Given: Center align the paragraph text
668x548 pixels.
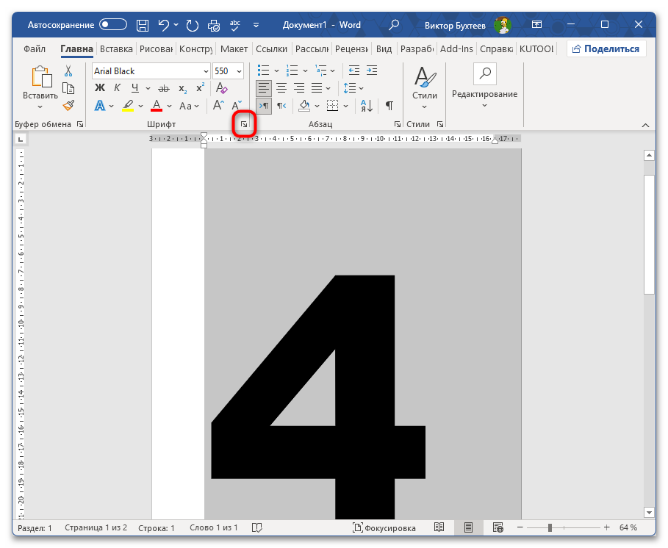Looking at the screenshot, I should (x=281, y=88).
